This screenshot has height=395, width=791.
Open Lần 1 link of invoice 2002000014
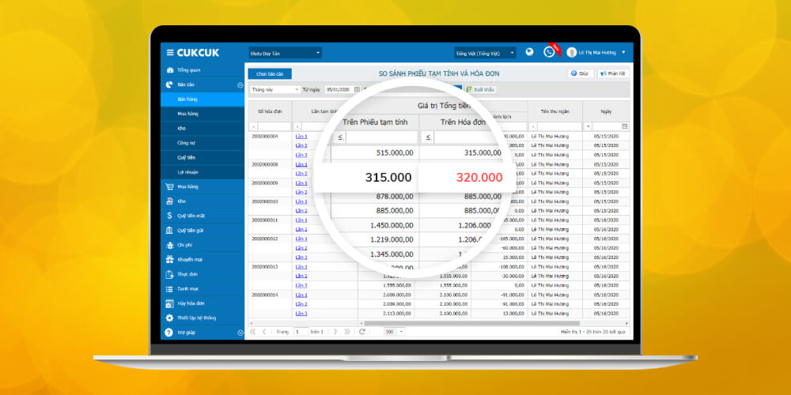click(x=301, y=295)
